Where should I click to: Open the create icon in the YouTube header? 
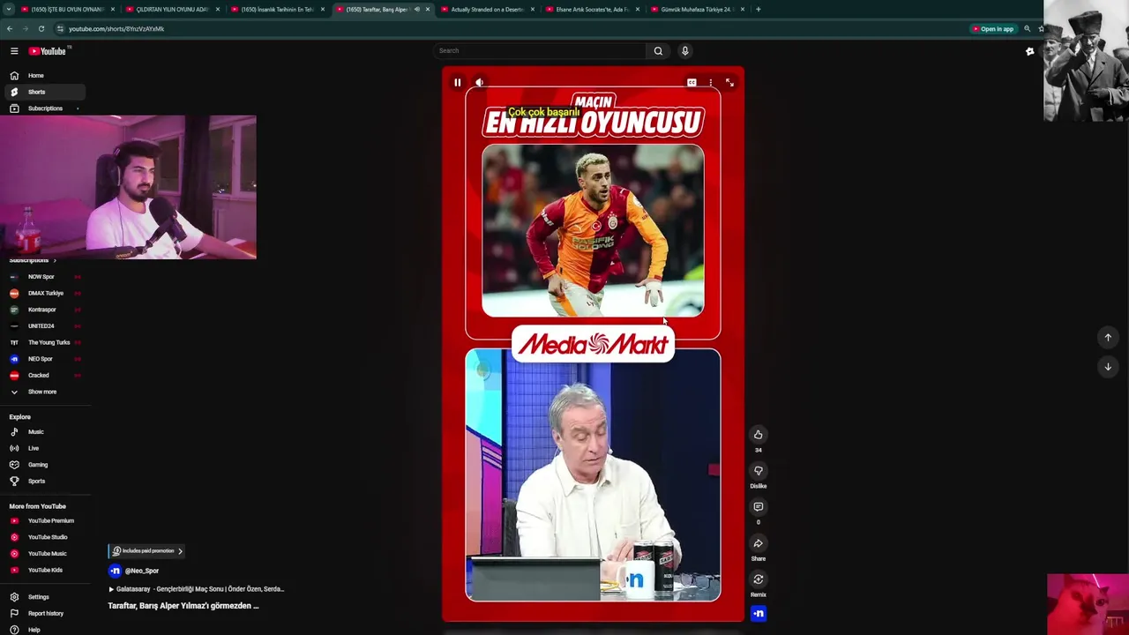(1029, 51)
